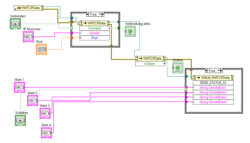Show the previous case in the left case structure
This screenshot has height=143, width=250.
tap(87, 14)
